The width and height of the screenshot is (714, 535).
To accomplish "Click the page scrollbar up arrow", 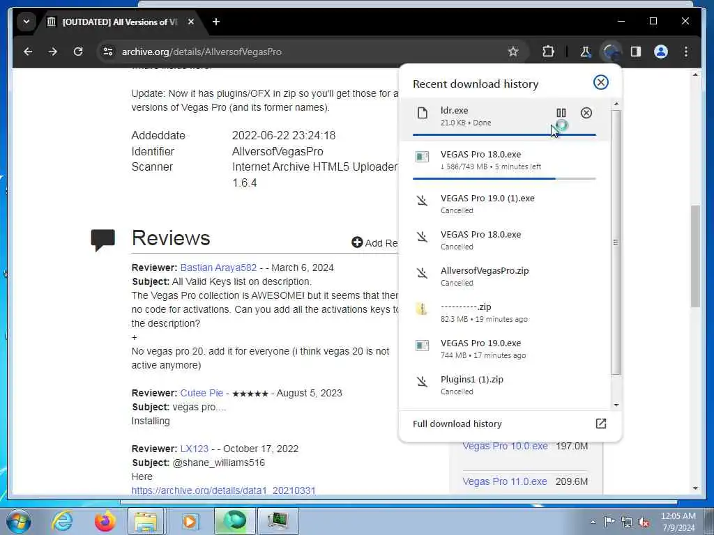I will [695, 75].
